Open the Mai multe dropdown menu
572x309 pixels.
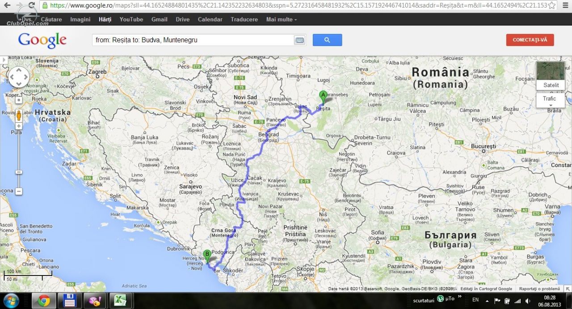[x=281, y=20]
